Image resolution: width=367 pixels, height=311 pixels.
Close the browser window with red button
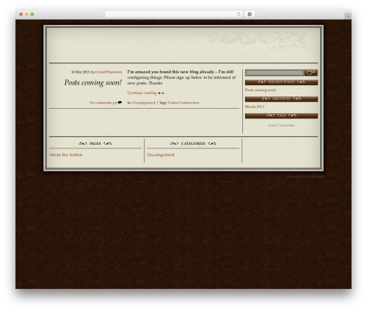click(21, 14)
